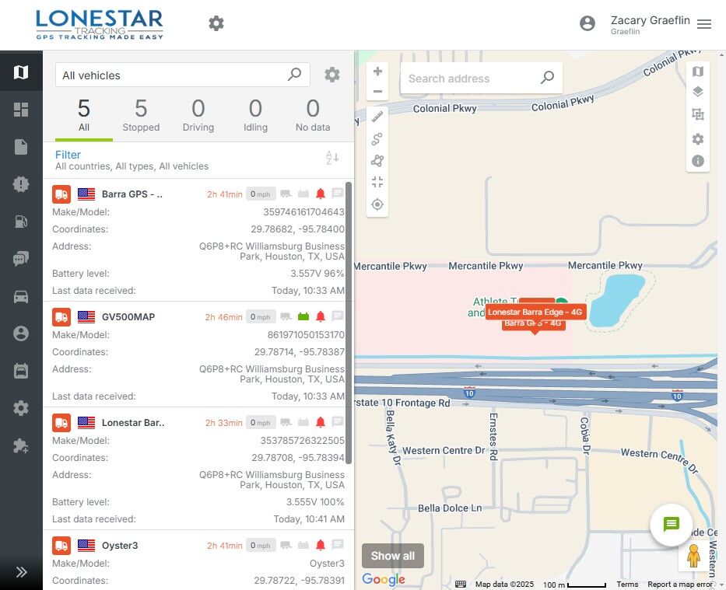Open the Filter link

pyautogui.click(x=68, y=155)
